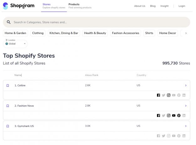Click the '2.6K' Alexa rank value

88,85
